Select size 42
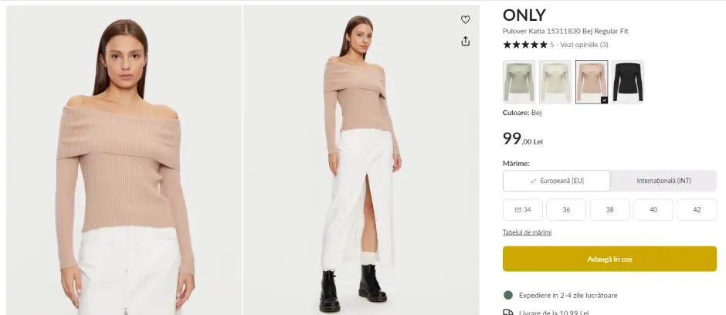This screenshot has height=315, width=726. [x=697, y=210]
